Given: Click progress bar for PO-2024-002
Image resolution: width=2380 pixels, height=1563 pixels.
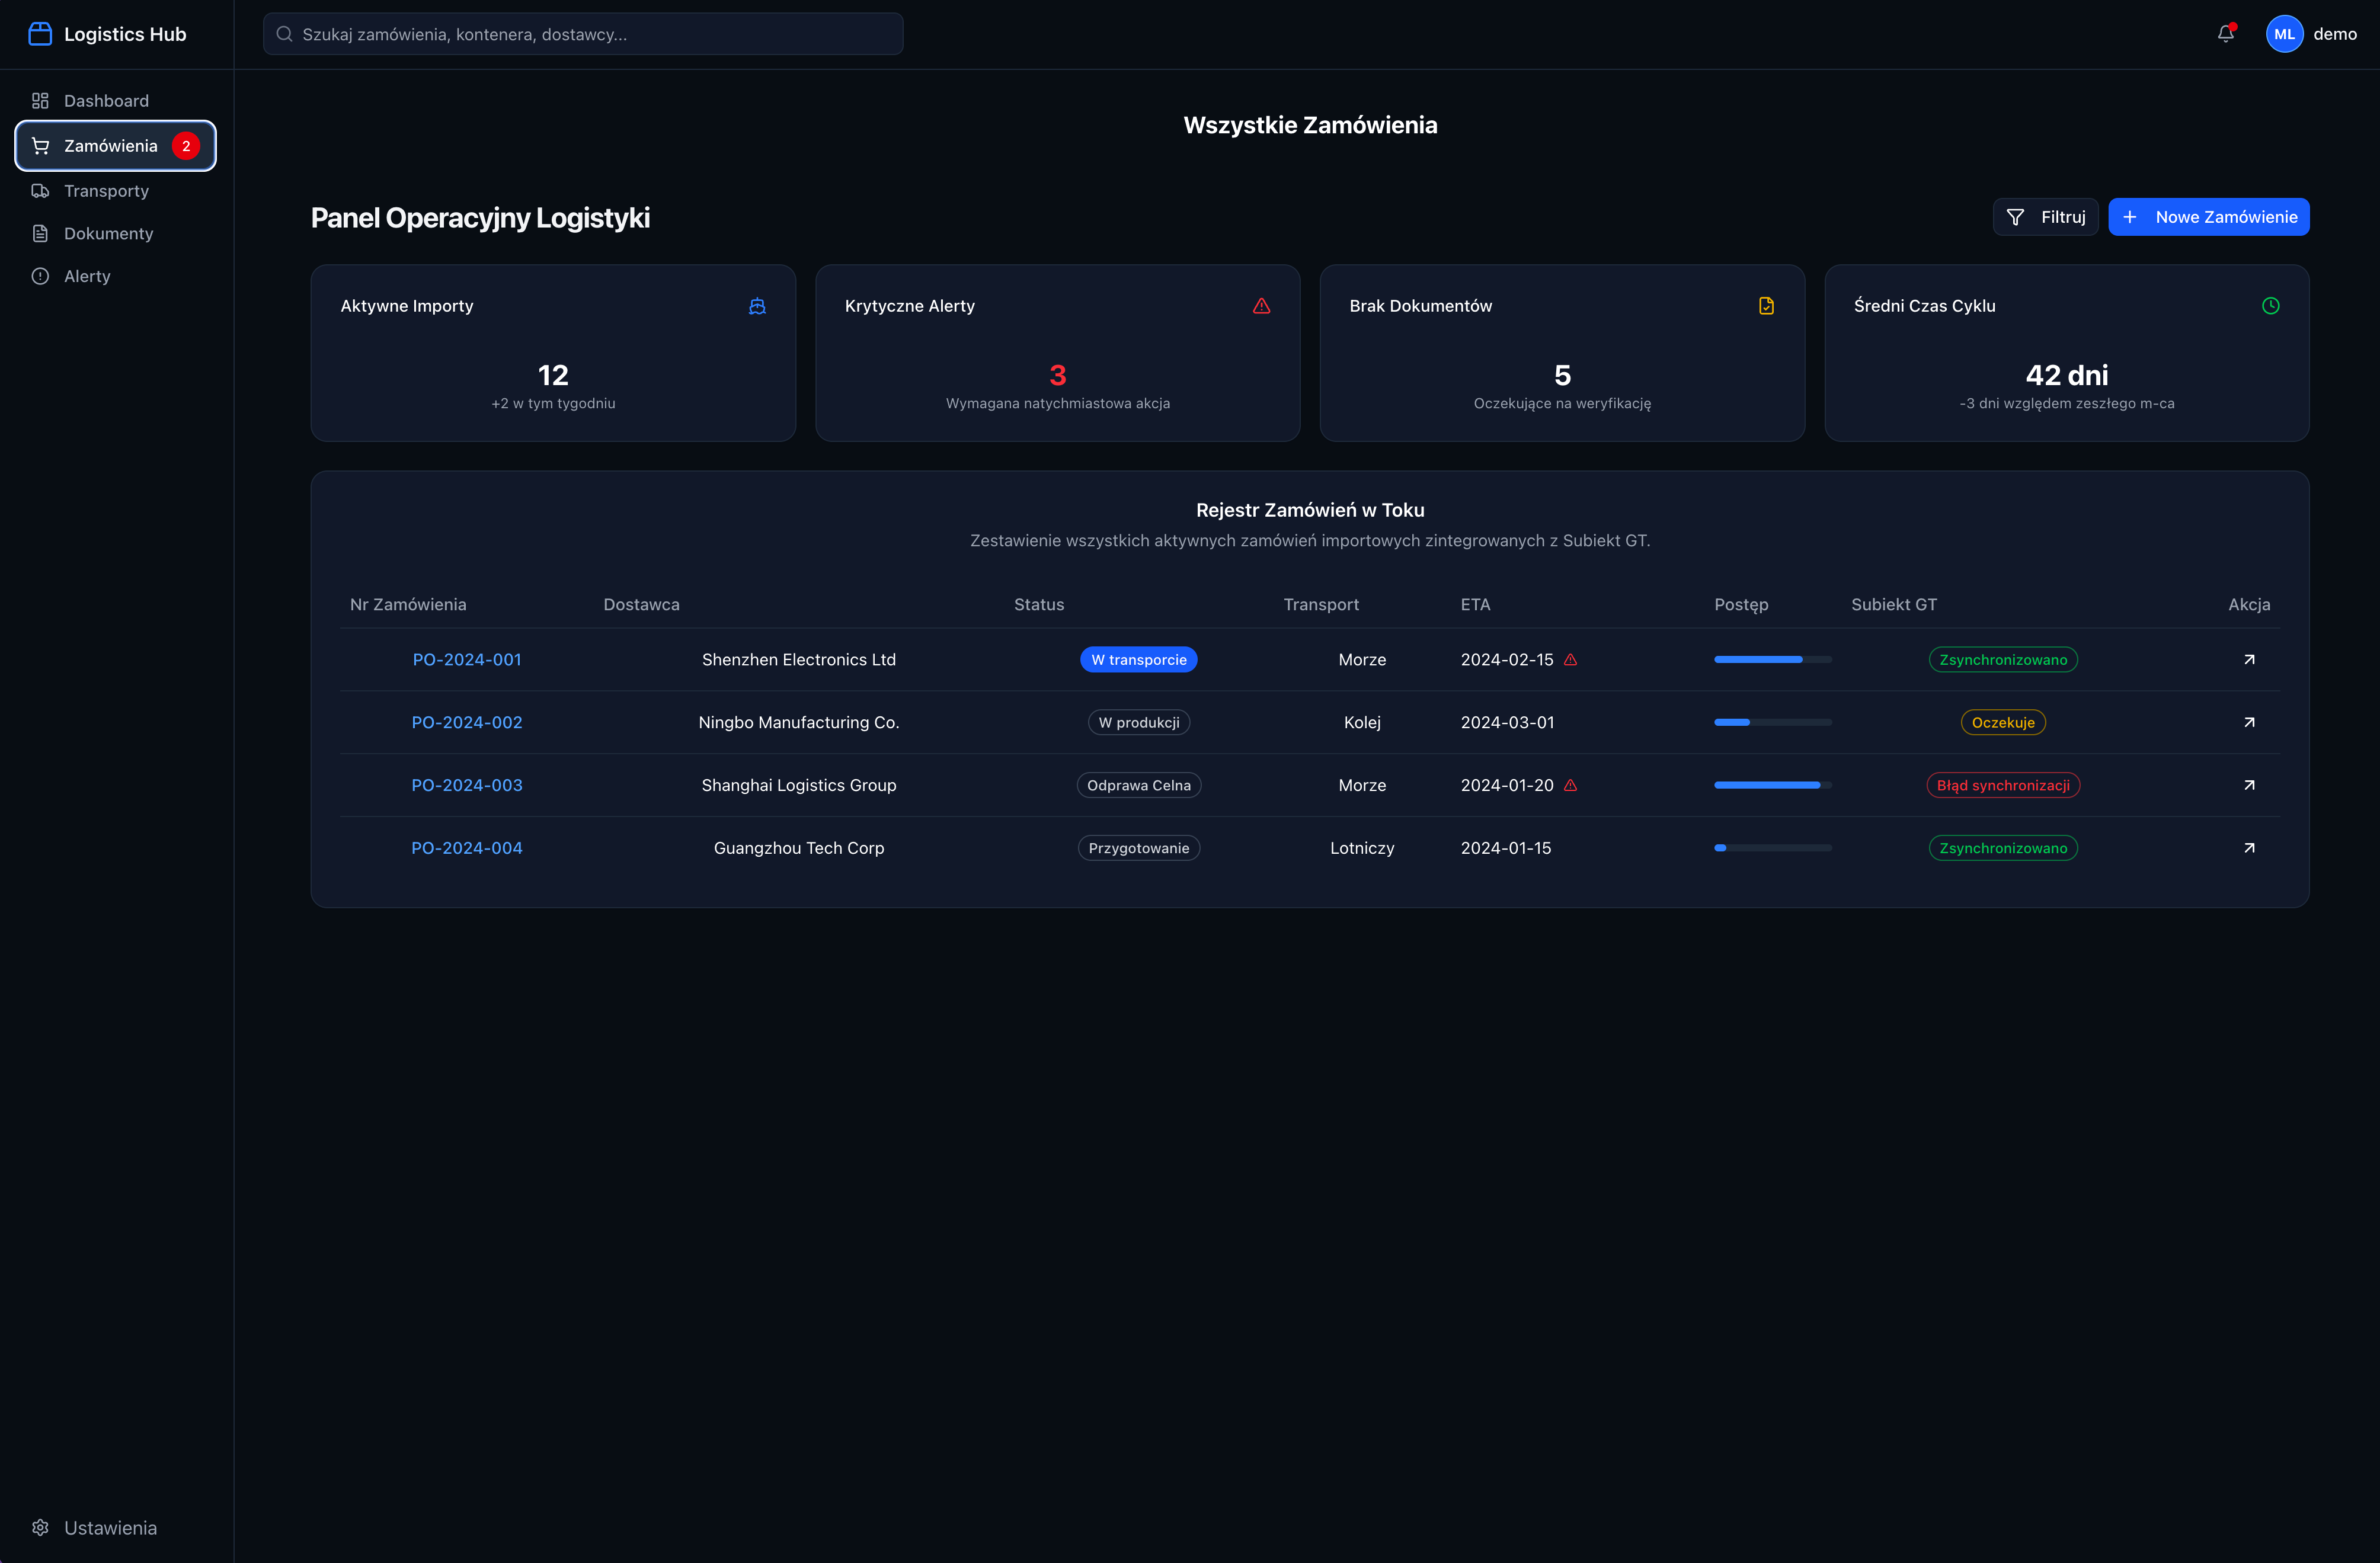Looking at the screenshot, I should [x=1773, y=722].
